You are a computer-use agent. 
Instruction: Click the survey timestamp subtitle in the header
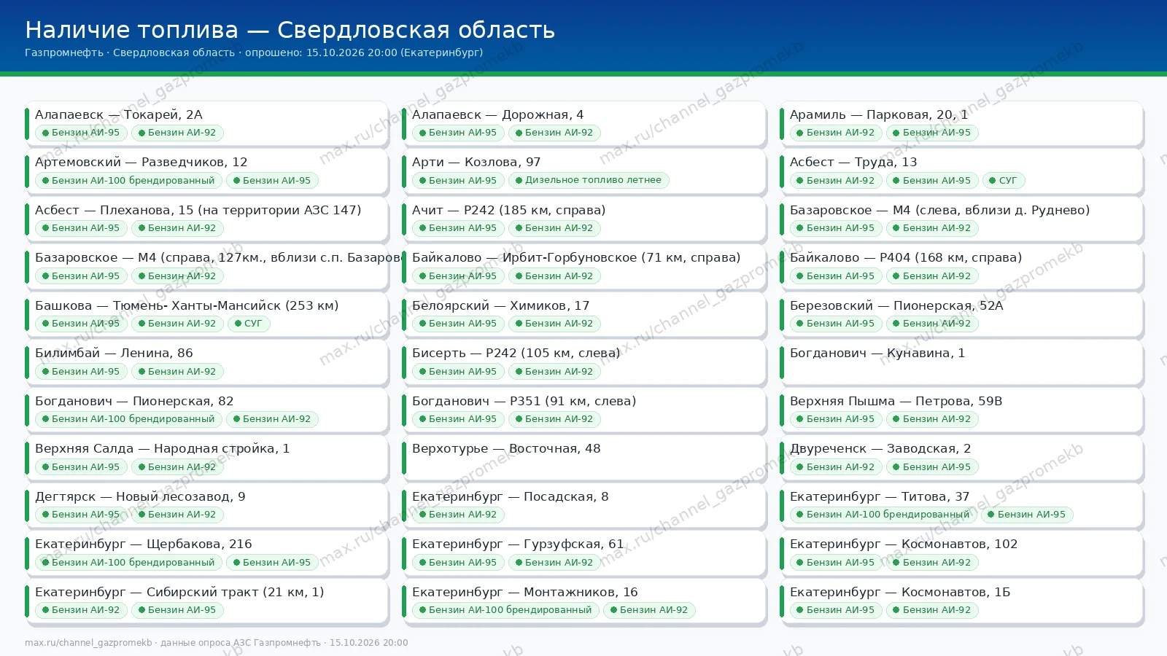click(254, 52)
